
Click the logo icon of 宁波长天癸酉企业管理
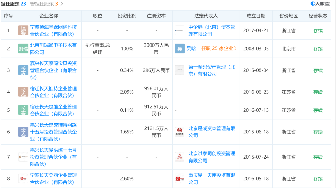23,179
